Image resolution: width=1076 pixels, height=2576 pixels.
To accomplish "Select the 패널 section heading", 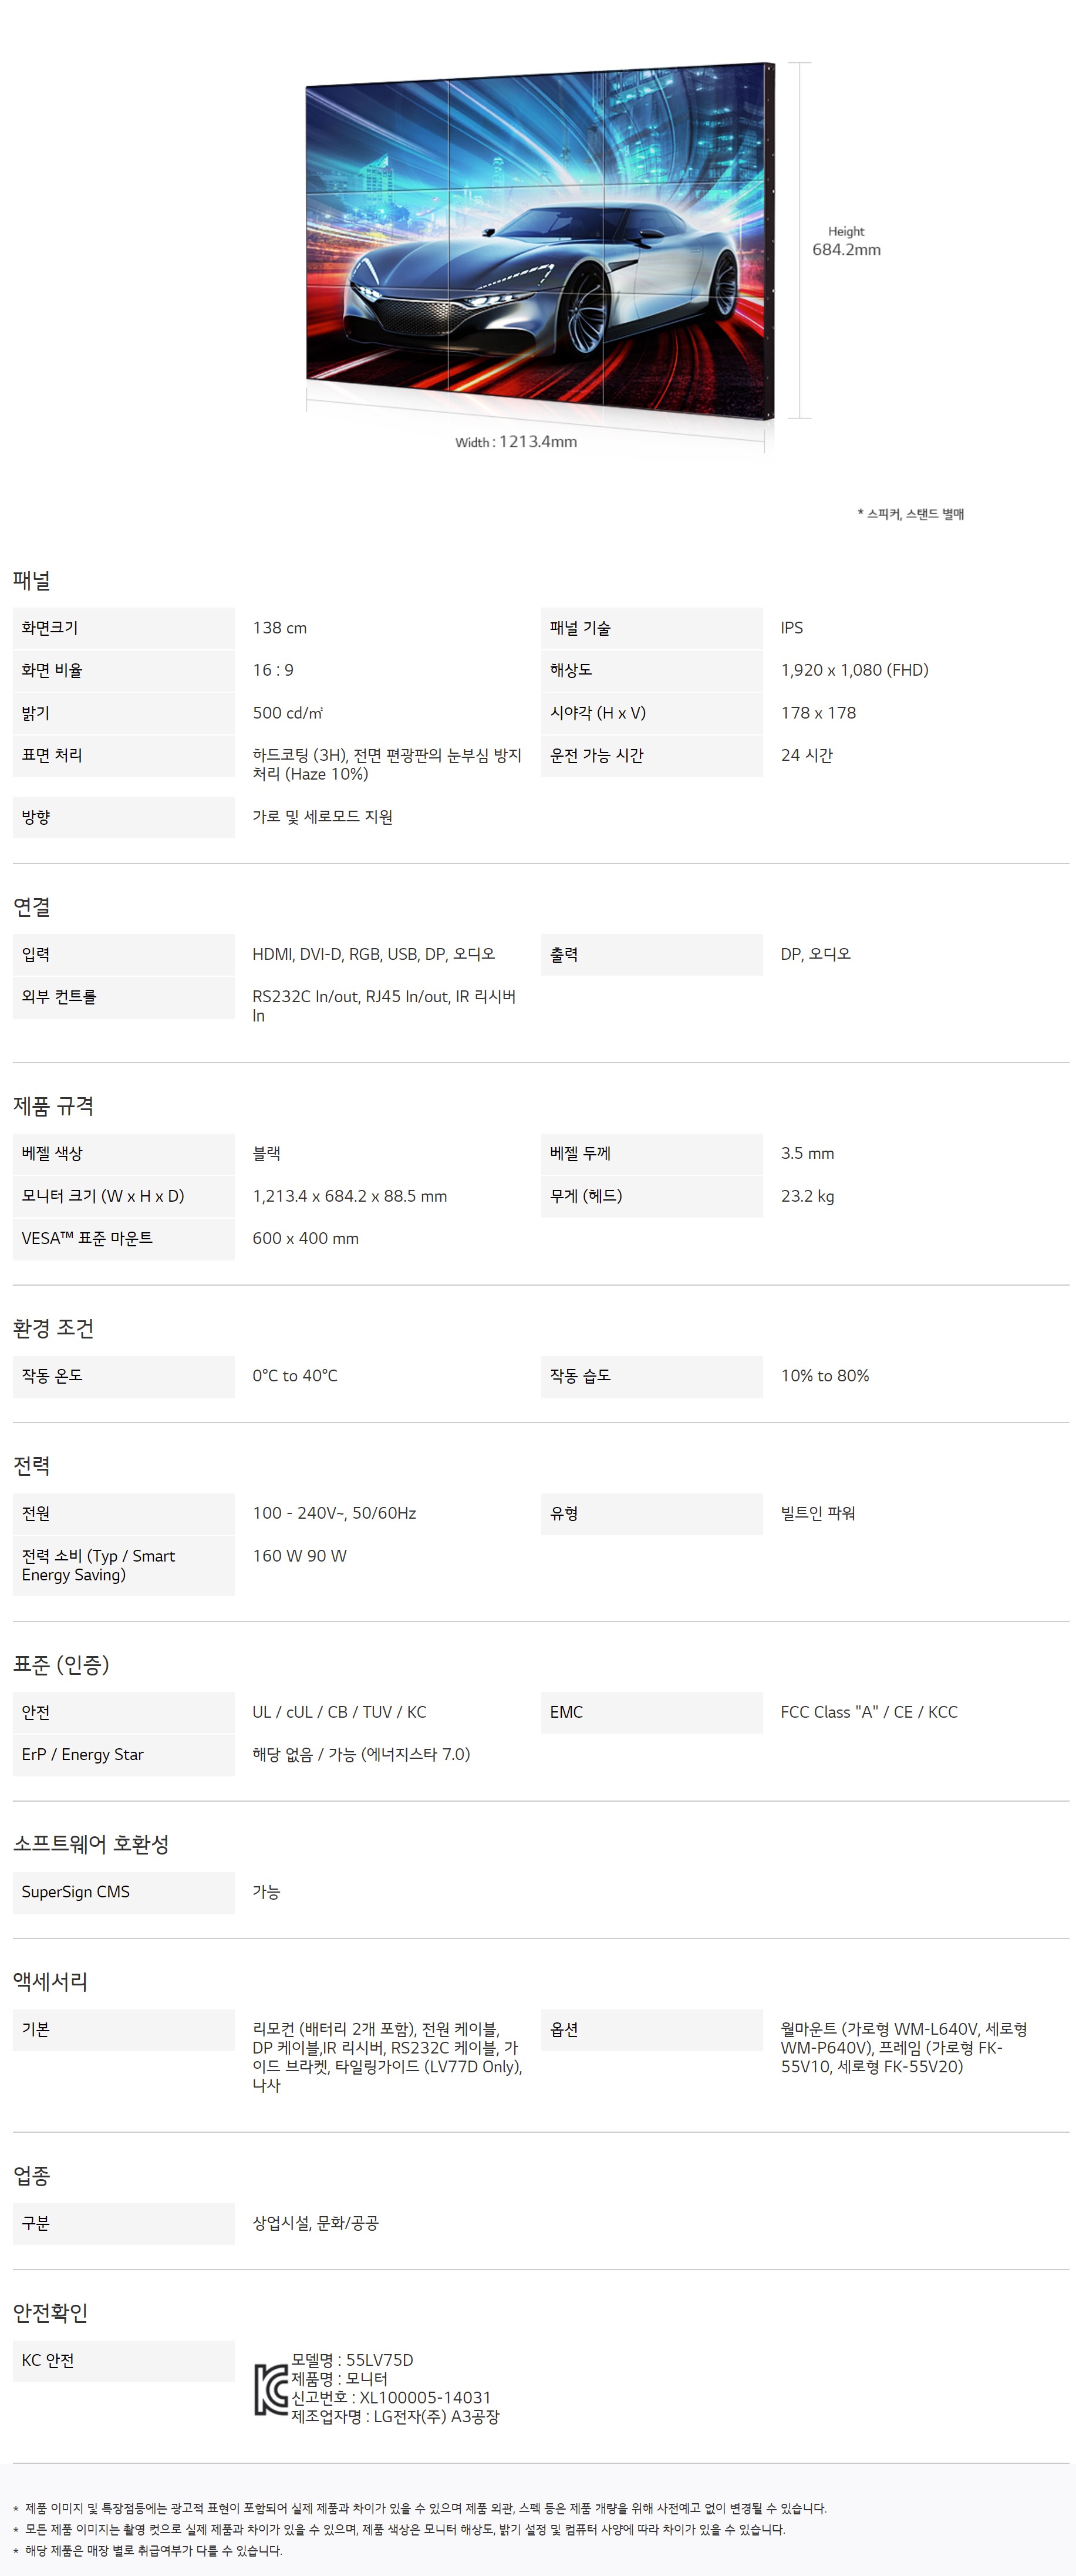I will tap(32, 580).
